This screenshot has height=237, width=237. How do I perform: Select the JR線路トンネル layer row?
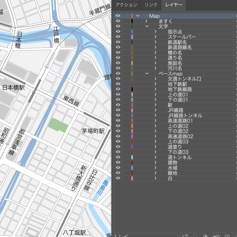pos(175,115)
